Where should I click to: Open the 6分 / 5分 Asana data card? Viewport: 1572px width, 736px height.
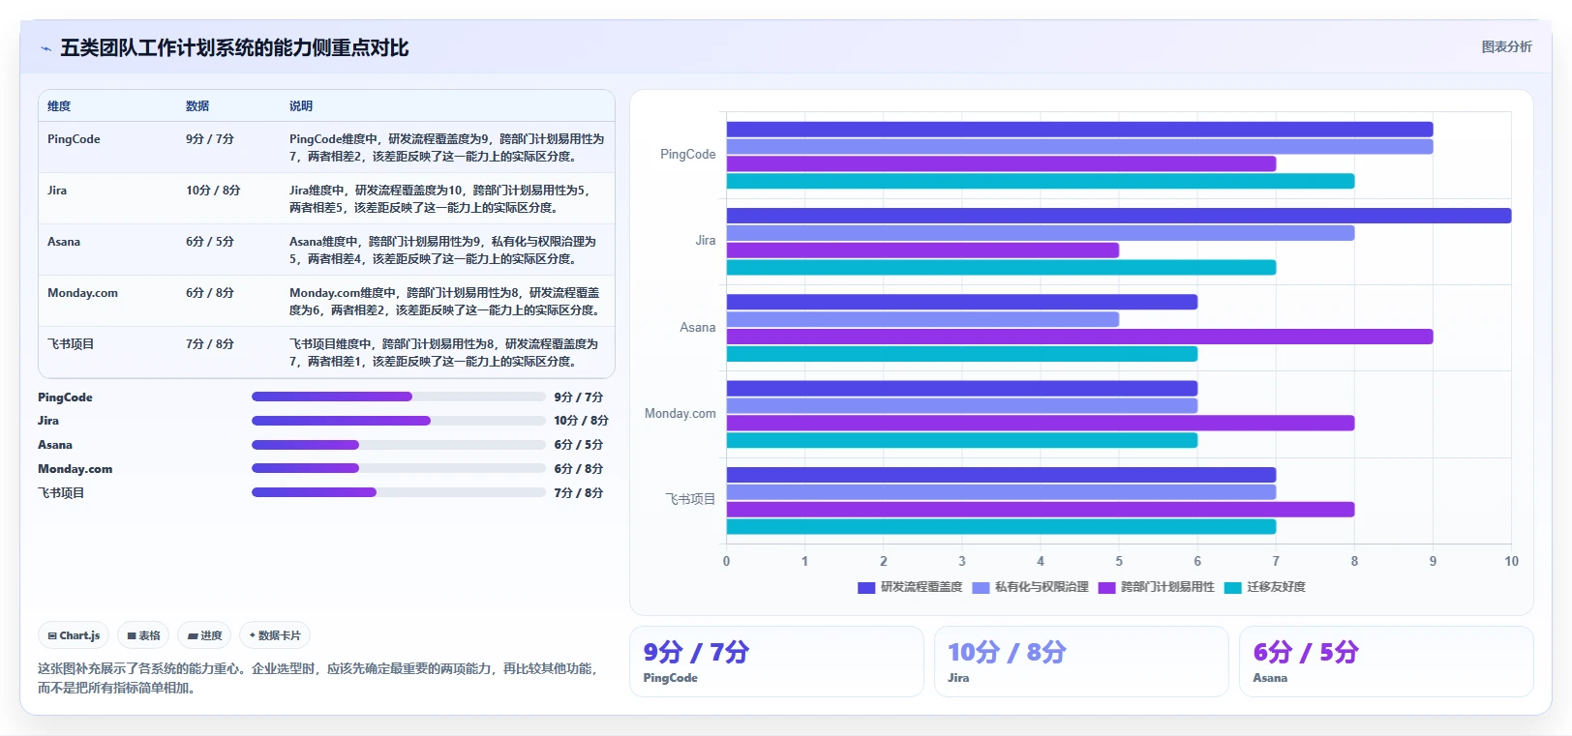pyautogui.click(x=1386, y=662)
